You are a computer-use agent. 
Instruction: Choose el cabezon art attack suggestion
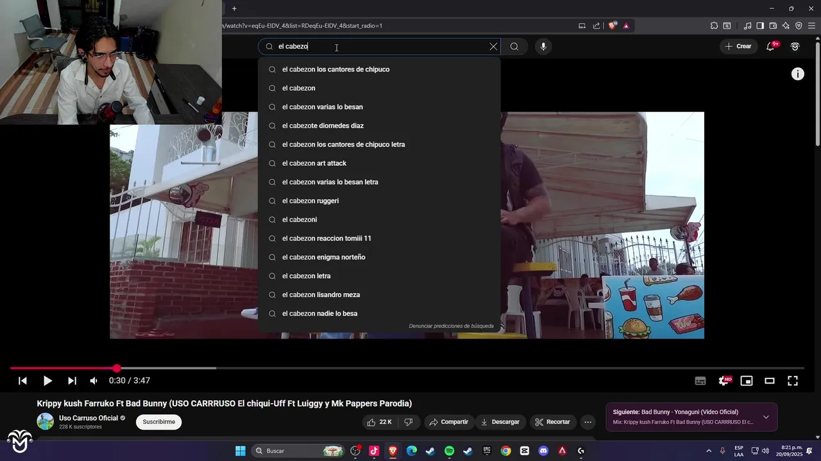coord(379,163)
